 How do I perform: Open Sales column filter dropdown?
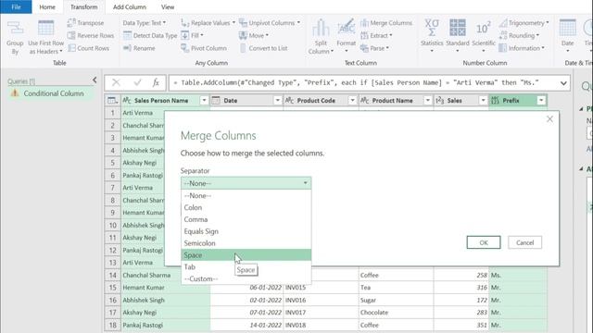[x=483, y=101]
